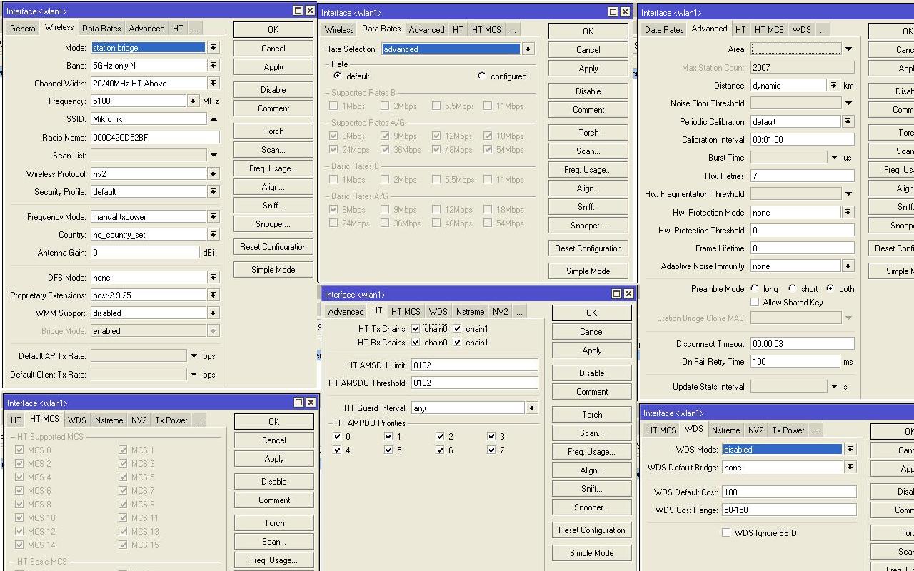Select the configured Rate radio button

pos(482,76)
